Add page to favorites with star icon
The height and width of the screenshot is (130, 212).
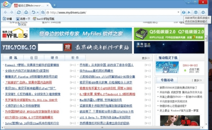[x=43, y=12]
